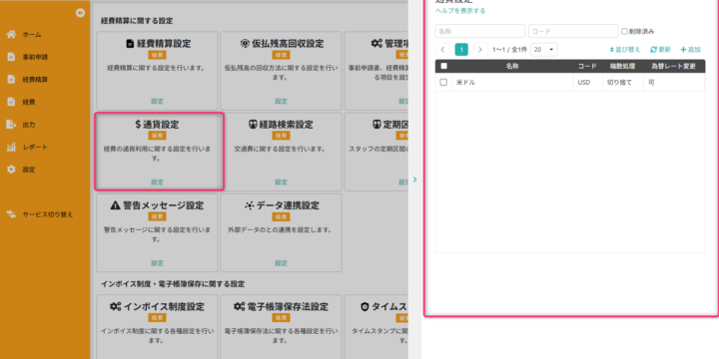Click the 名称 column header
The image size is (719, 359).
[512, 66]
